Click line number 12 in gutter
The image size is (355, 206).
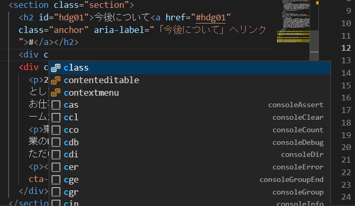(x=346, y=48)
